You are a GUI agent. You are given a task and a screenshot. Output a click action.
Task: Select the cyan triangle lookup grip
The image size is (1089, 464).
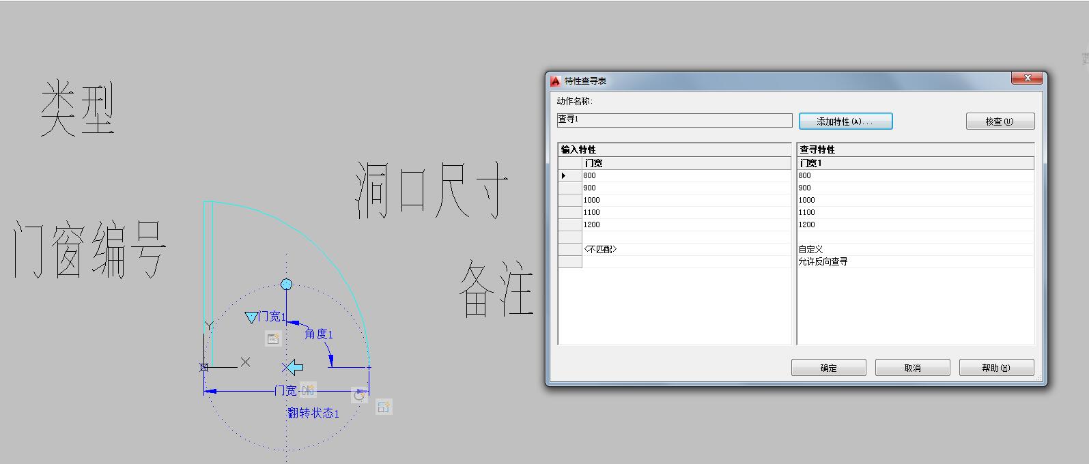point(251,317)
